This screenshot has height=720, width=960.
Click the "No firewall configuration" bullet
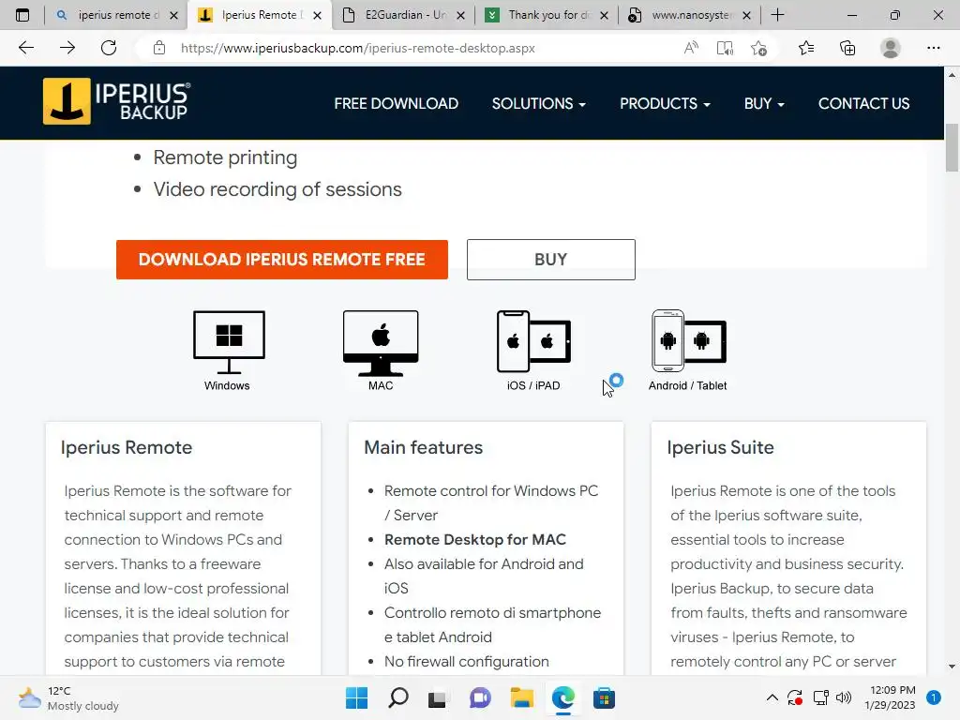(x=466, y=662)
